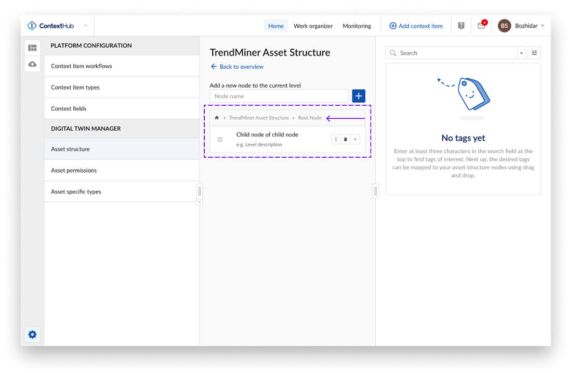Image resolution: width=579 pixels, height=373 pixels.
Task: Open the help question mark icon
Action: click(461, 26)
